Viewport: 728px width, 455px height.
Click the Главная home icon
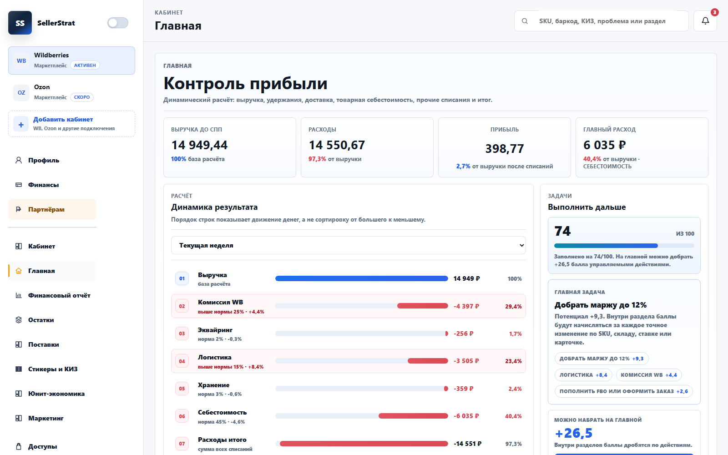click(x=19, y=271)
